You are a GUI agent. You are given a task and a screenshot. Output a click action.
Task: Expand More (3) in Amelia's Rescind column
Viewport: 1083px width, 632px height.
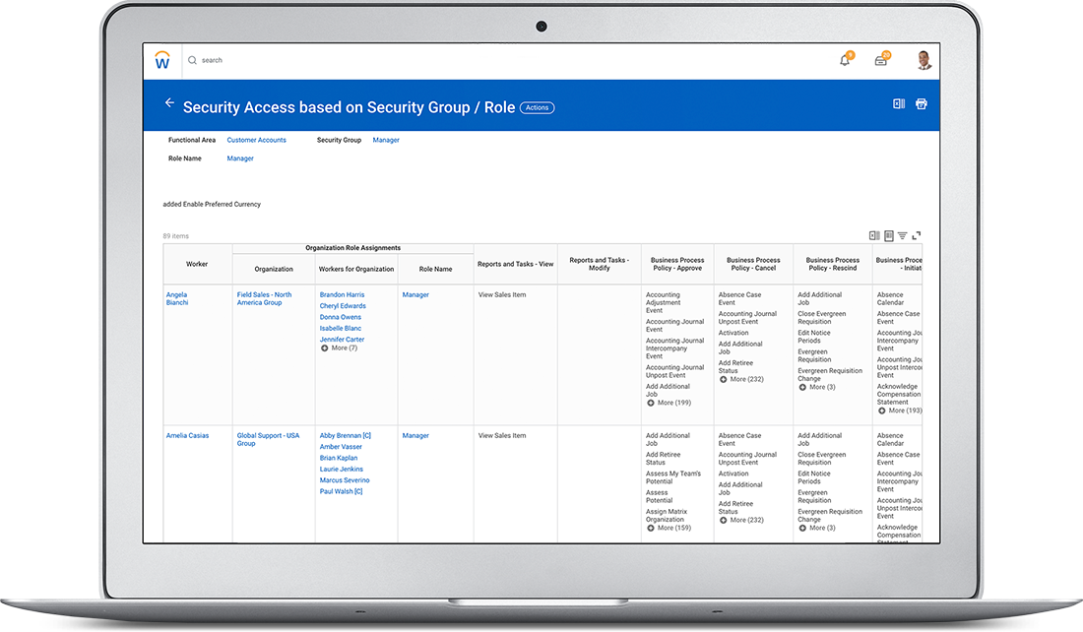point(817,528)
